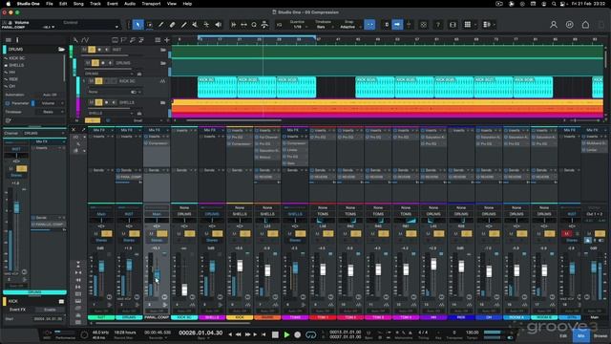Toggle the Loop button in transport
Image resolution: width=611 pixels, height=344 pixels.
[310, 334]
